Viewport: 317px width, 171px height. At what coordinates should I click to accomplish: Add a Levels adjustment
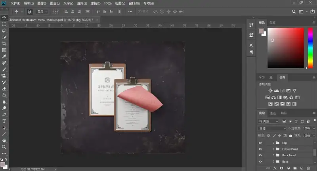click(x=276, y=91)
